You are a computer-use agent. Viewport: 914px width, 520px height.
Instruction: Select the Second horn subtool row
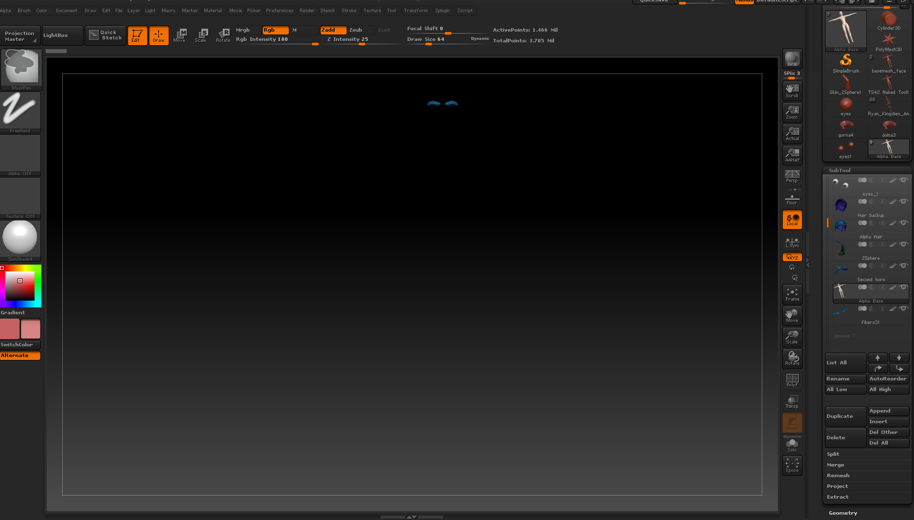coord(871,272)
